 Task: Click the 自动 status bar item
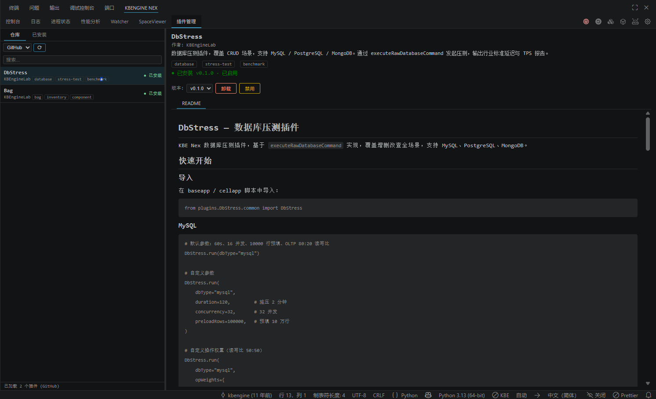point(521,395)
